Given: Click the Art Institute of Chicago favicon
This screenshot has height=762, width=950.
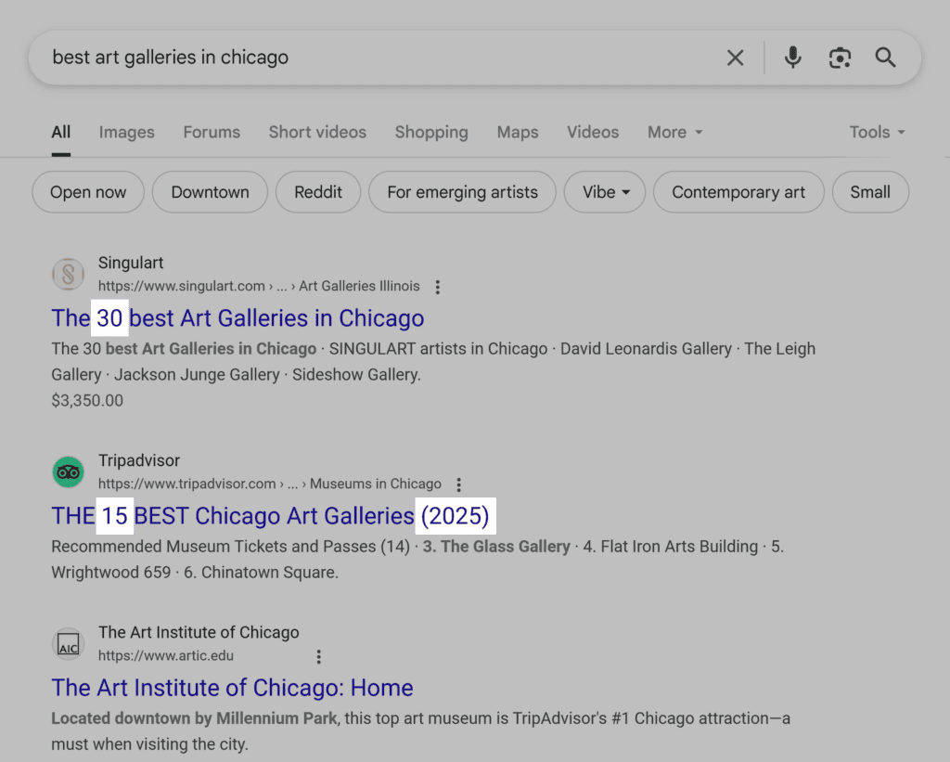Looking at the screenshot, I should [68, 643].
